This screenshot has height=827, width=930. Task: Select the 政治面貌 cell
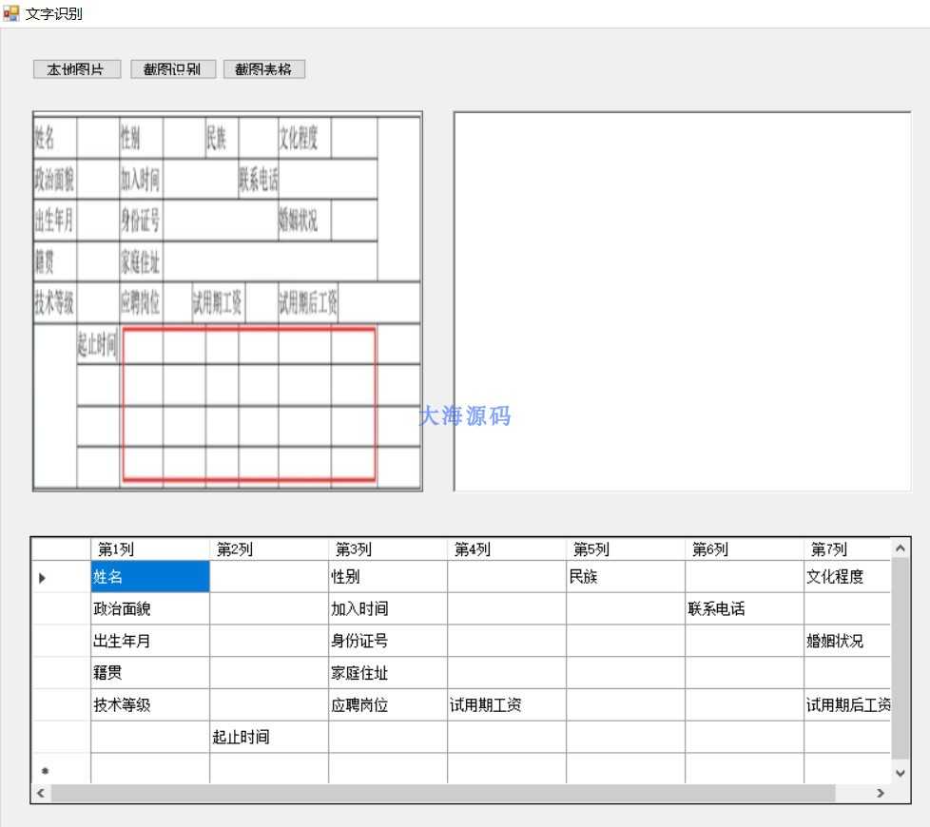150,608
